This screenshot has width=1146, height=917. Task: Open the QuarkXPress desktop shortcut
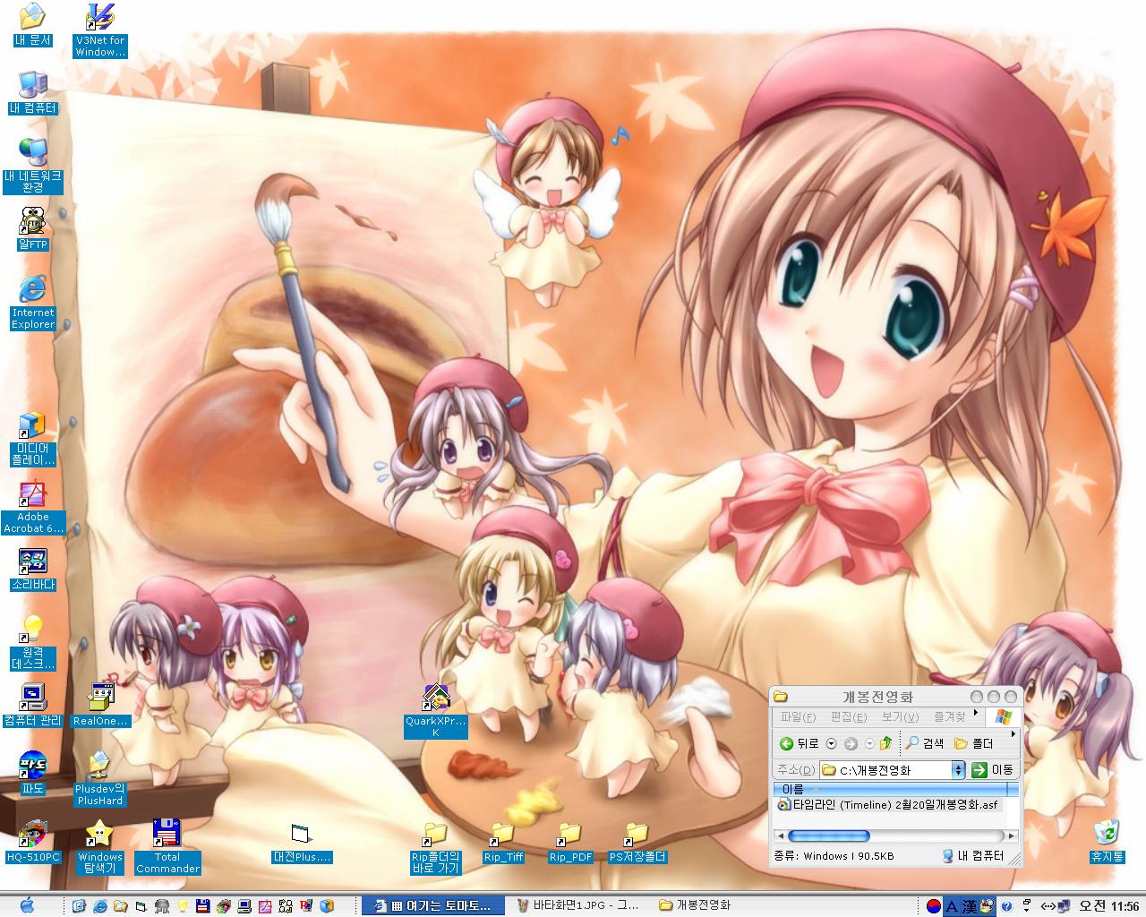tap(436, 698)
